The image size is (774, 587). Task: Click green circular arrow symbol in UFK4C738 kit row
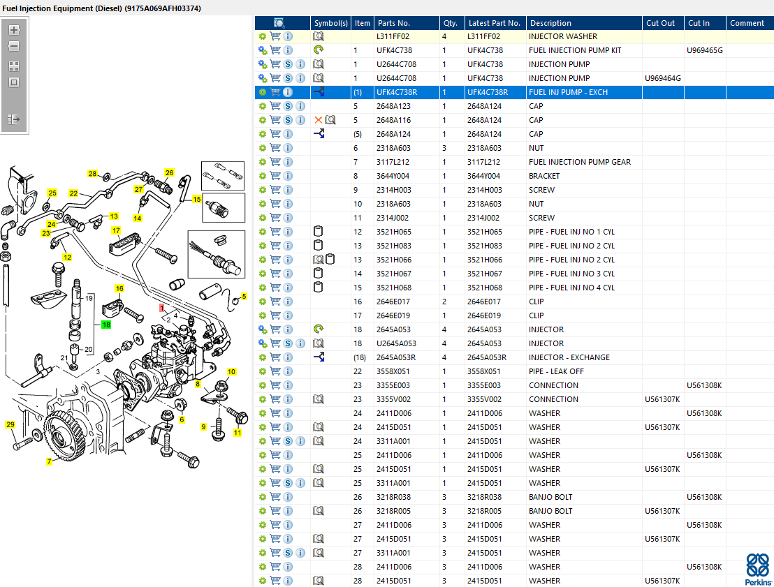point(319,50)
